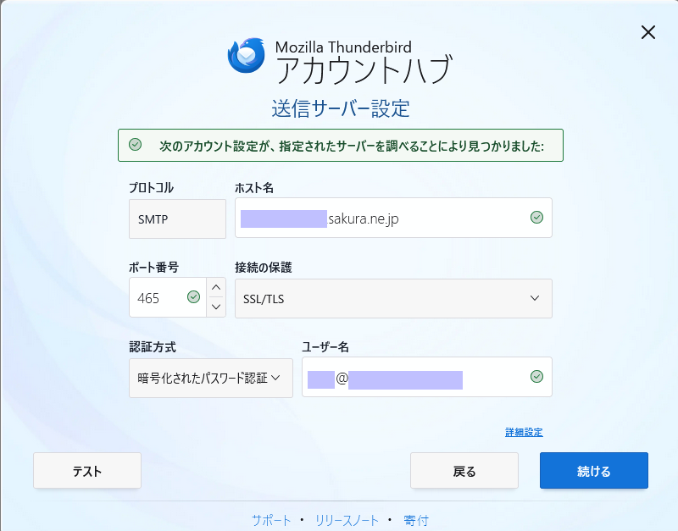
Task: Click the green checkmark in the username field
Action: [x=536, y=377]
